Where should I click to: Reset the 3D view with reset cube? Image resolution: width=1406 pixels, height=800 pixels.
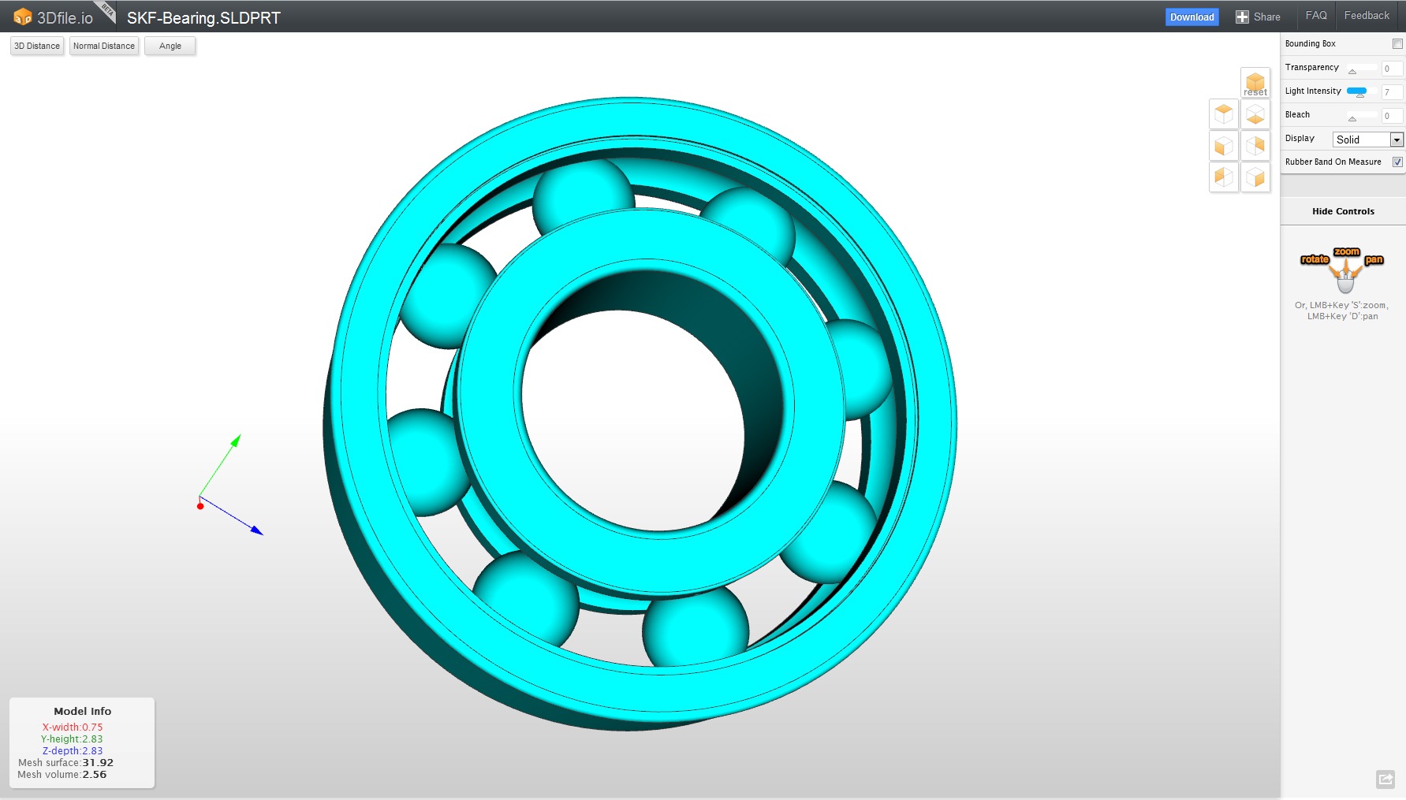[x=1255, y=83]
